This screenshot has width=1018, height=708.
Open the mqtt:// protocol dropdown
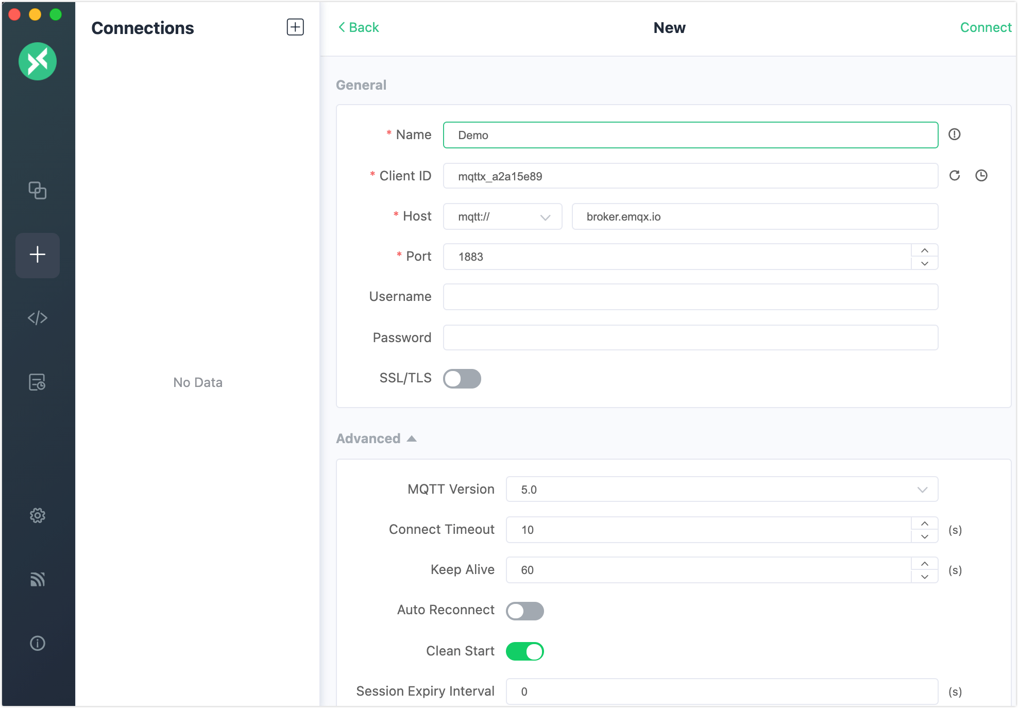pos(502,217)
